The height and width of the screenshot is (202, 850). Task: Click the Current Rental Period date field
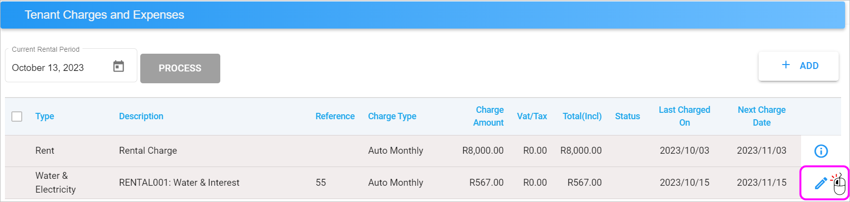tap(71, 66)
